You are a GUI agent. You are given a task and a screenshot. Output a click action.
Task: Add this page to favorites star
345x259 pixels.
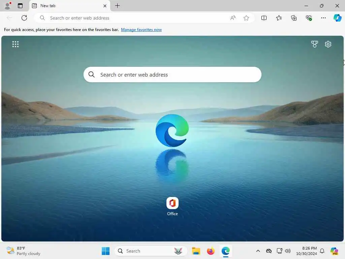[x=246, y=18]
